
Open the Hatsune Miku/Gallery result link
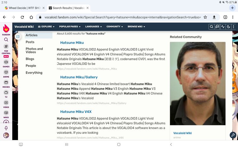pos(79,77)
